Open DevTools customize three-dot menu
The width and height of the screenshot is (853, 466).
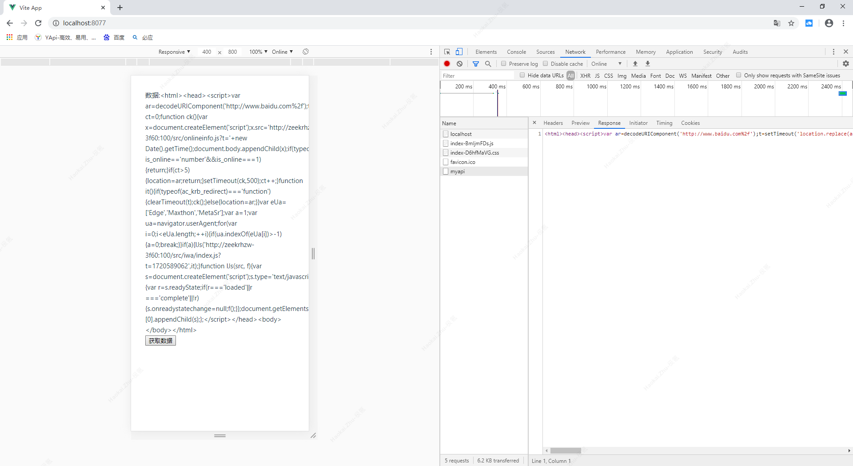click(x=833, y=52)
